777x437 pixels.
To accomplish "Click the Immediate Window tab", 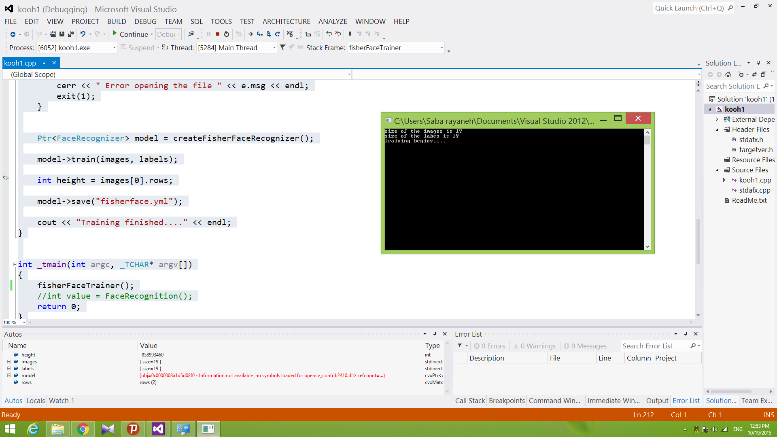I will 613,400.
